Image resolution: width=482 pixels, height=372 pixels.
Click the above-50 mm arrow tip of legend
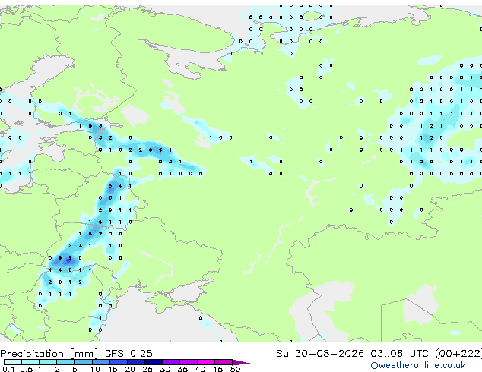click(x=241, y=362)
